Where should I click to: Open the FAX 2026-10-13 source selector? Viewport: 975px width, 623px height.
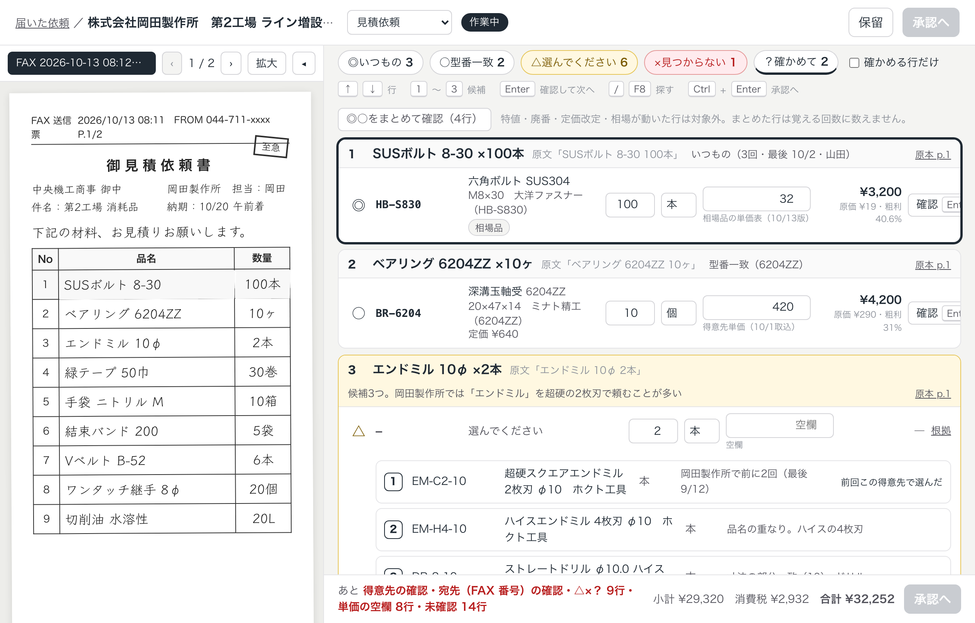[x=81, y=63]
